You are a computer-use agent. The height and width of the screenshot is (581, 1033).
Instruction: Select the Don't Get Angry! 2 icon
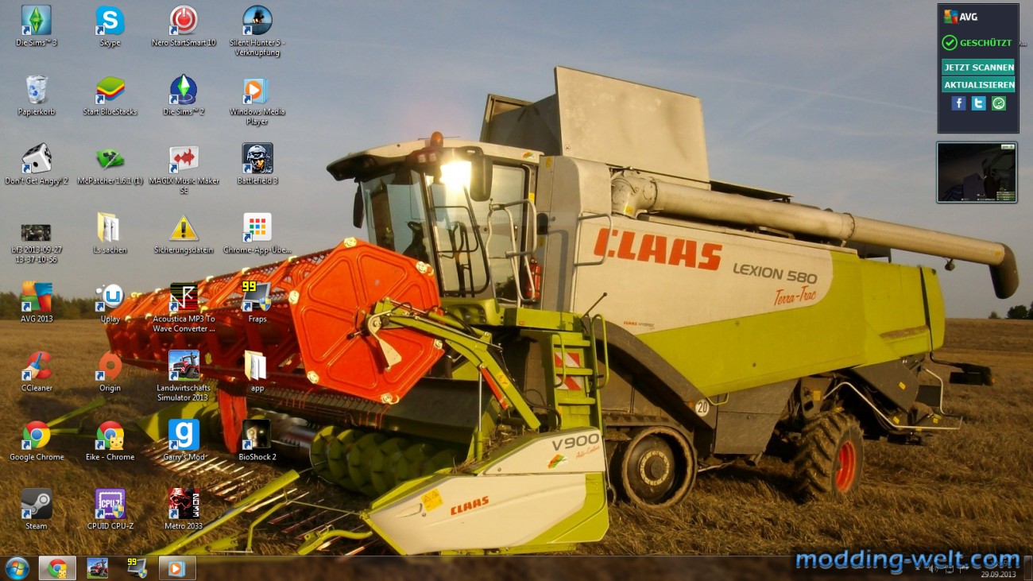point(37,164)
